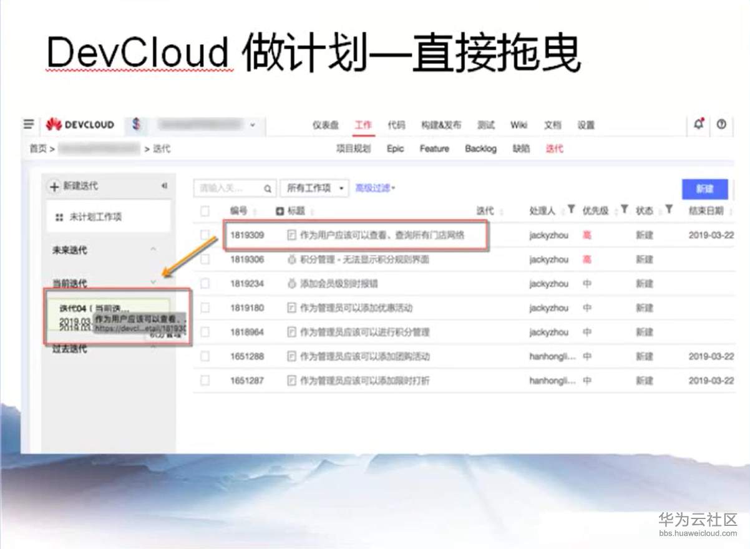
Task: Tick checkbox for work item 1818964
Action: (x=205, y=333)
